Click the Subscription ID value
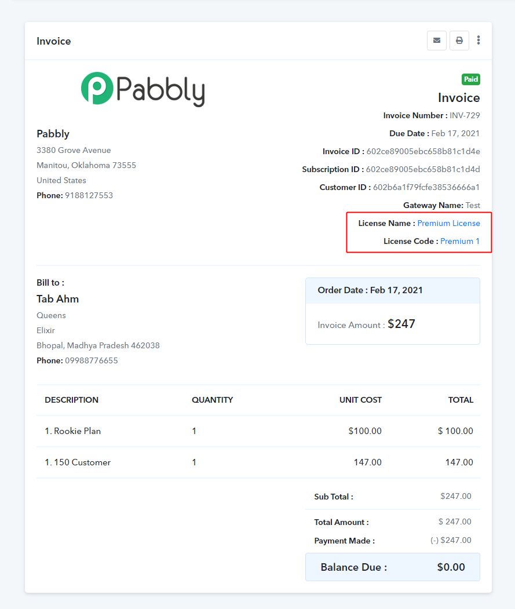515x609 pixels. click(x=422, y=169)
